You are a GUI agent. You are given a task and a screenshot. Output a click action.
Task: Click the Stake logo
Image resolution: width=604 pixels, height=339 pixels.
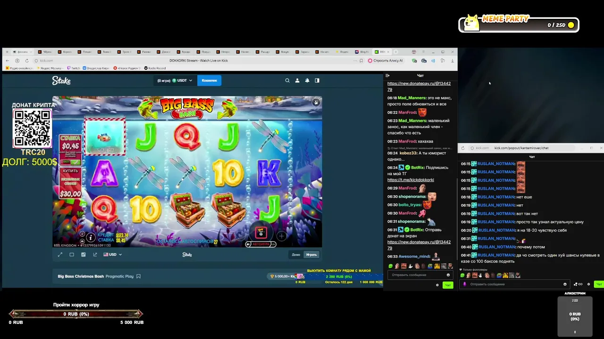coord(61,81)
